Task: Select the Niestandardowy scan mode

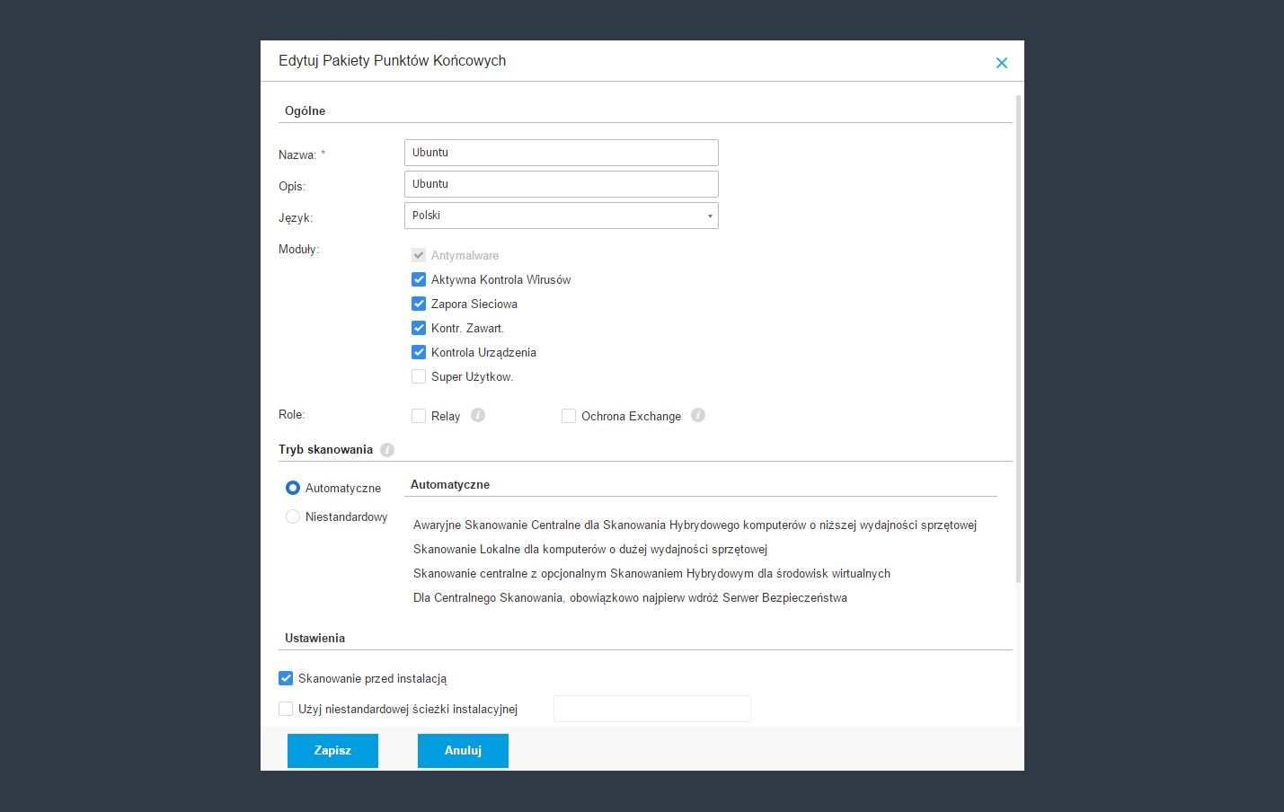Action: (293, 516)
